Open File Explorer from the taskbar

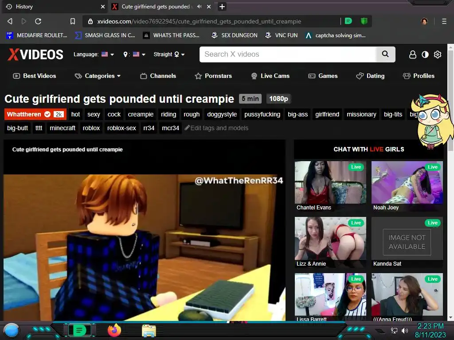(149, 331)
